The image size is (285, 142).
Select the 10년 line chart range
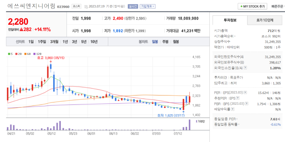click(94, 42)
